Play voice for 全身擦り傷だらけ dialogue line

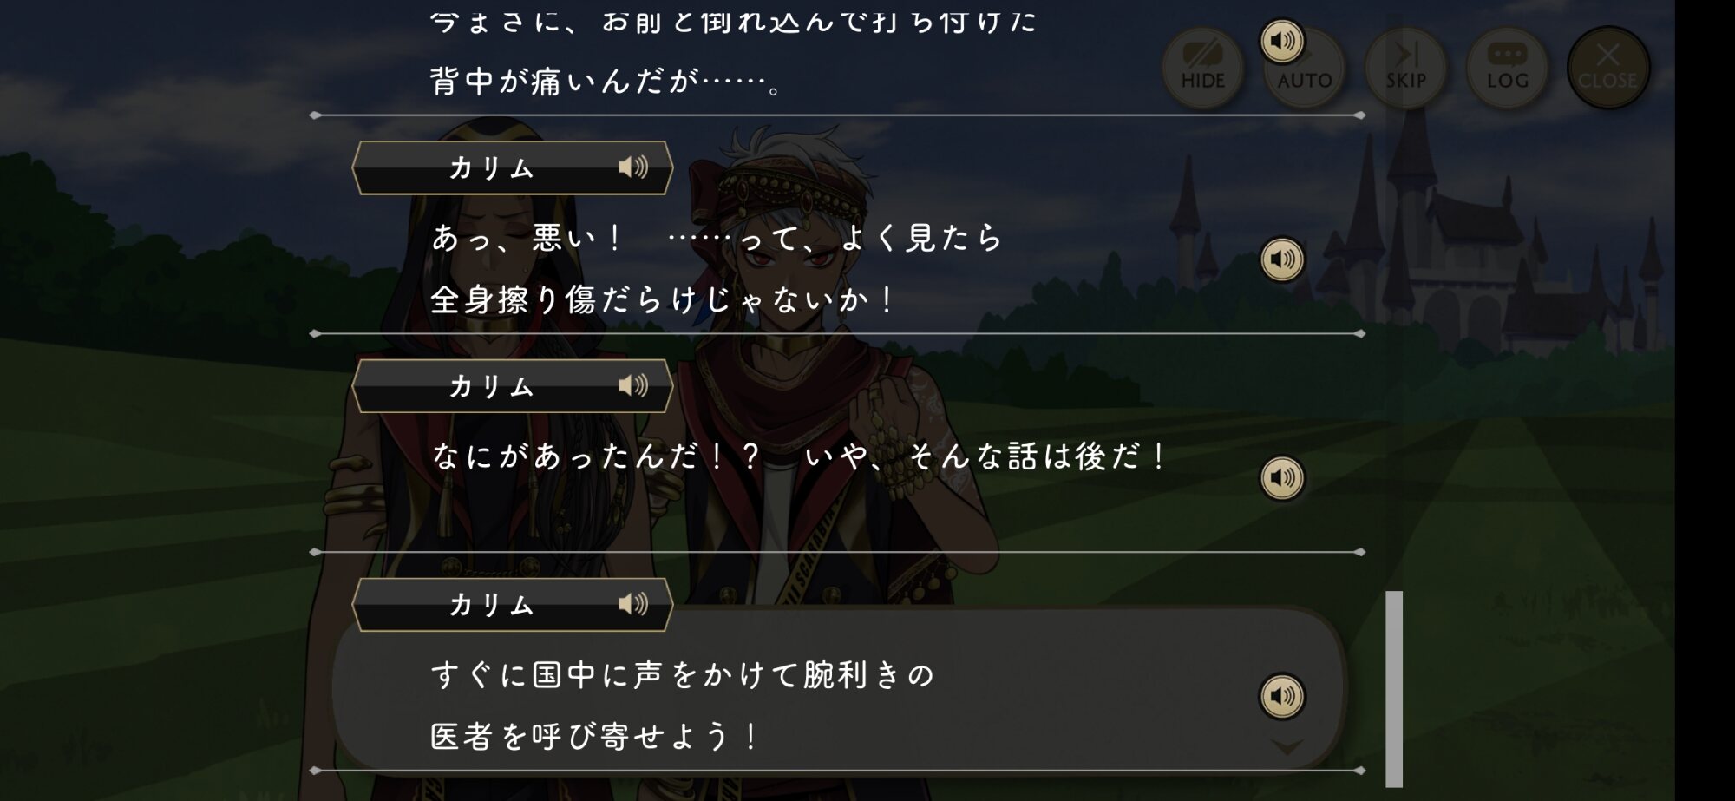pos(1282,259)
